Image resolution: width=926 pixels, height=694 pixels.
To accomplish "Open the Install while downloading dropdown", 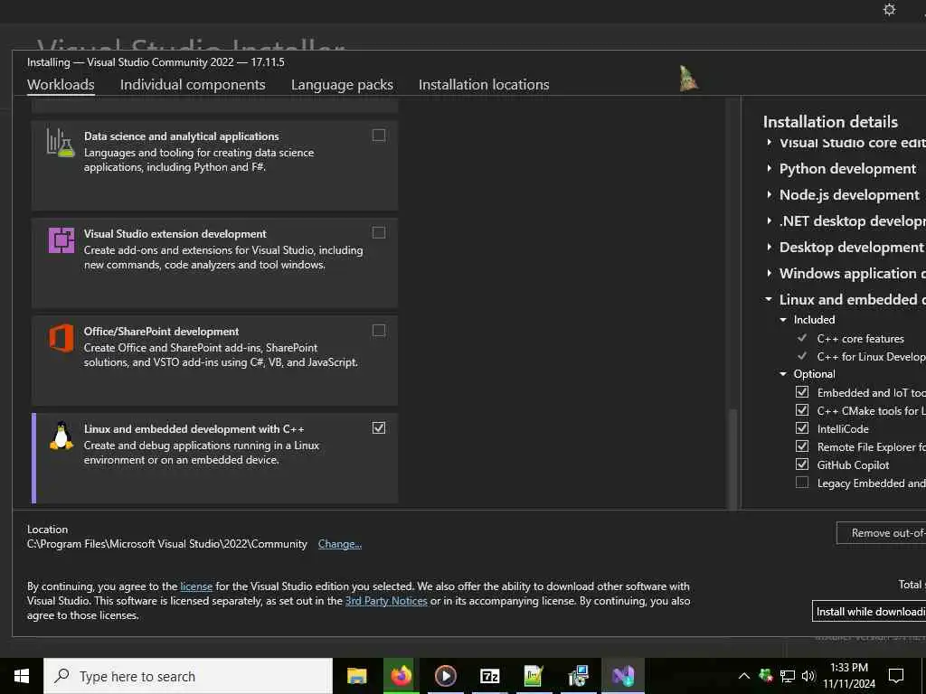I will [x=869, y=612].
